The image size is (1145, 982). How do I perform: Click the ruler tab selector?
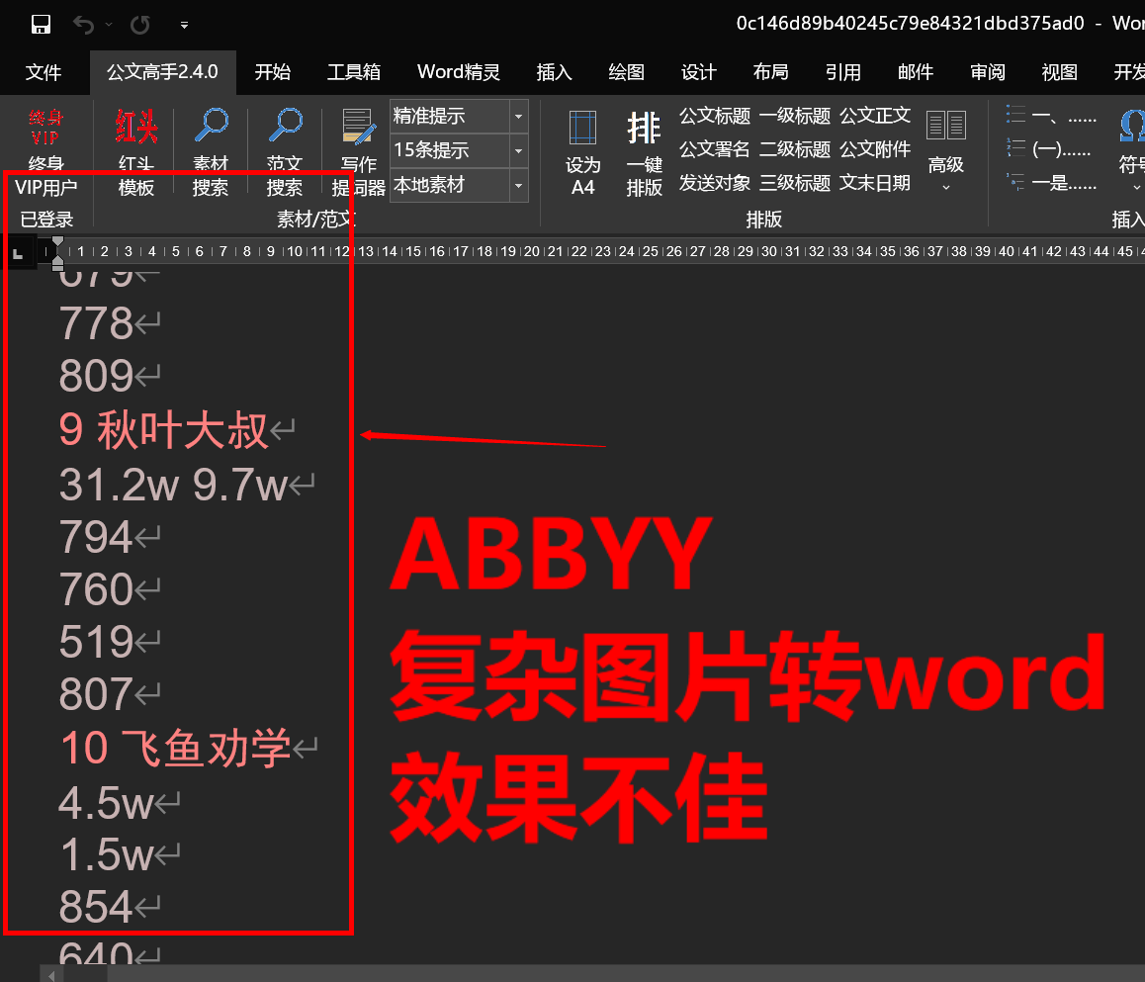(x=18, y=252)
